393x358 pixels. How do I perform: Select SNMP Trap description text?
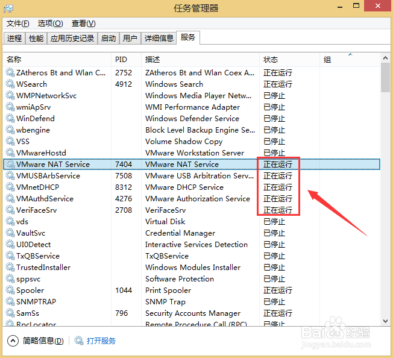pyautogui.click(x=165, y=302)
